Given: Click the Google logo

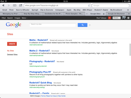Looking at the screenshot, I should tap(14, 25).
